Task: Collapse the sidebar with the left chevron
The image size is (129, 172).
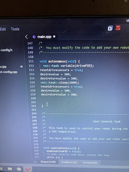Action: click(26, 37)
